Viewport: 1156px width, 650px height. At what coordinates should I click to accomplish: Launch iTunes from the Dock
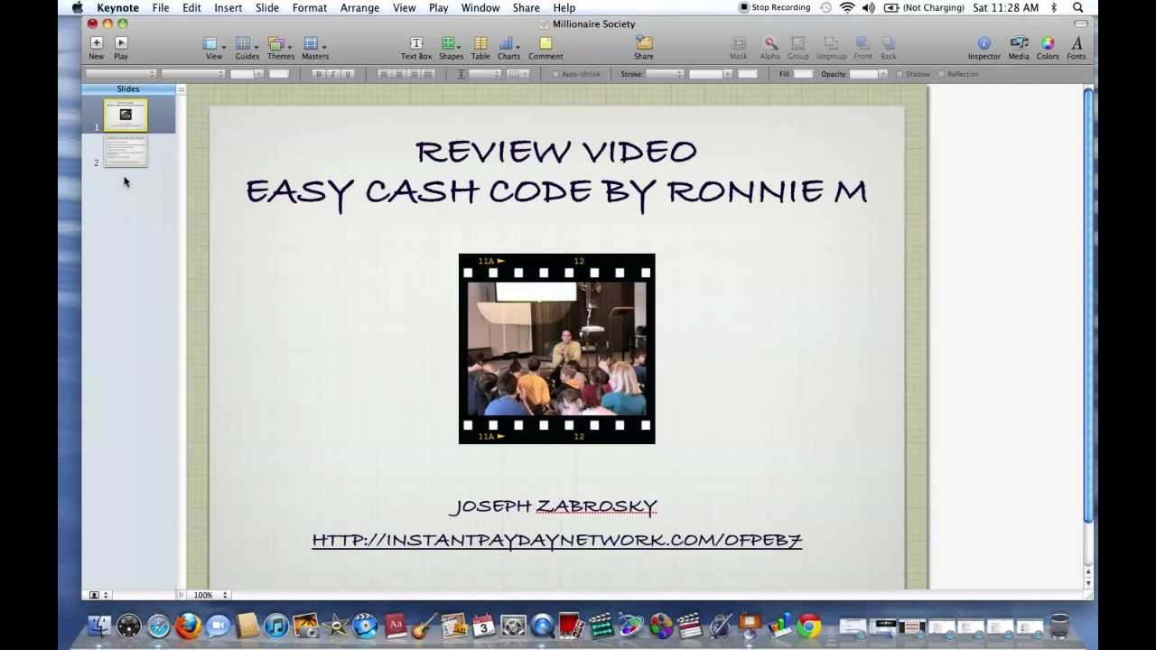point(276,626)
